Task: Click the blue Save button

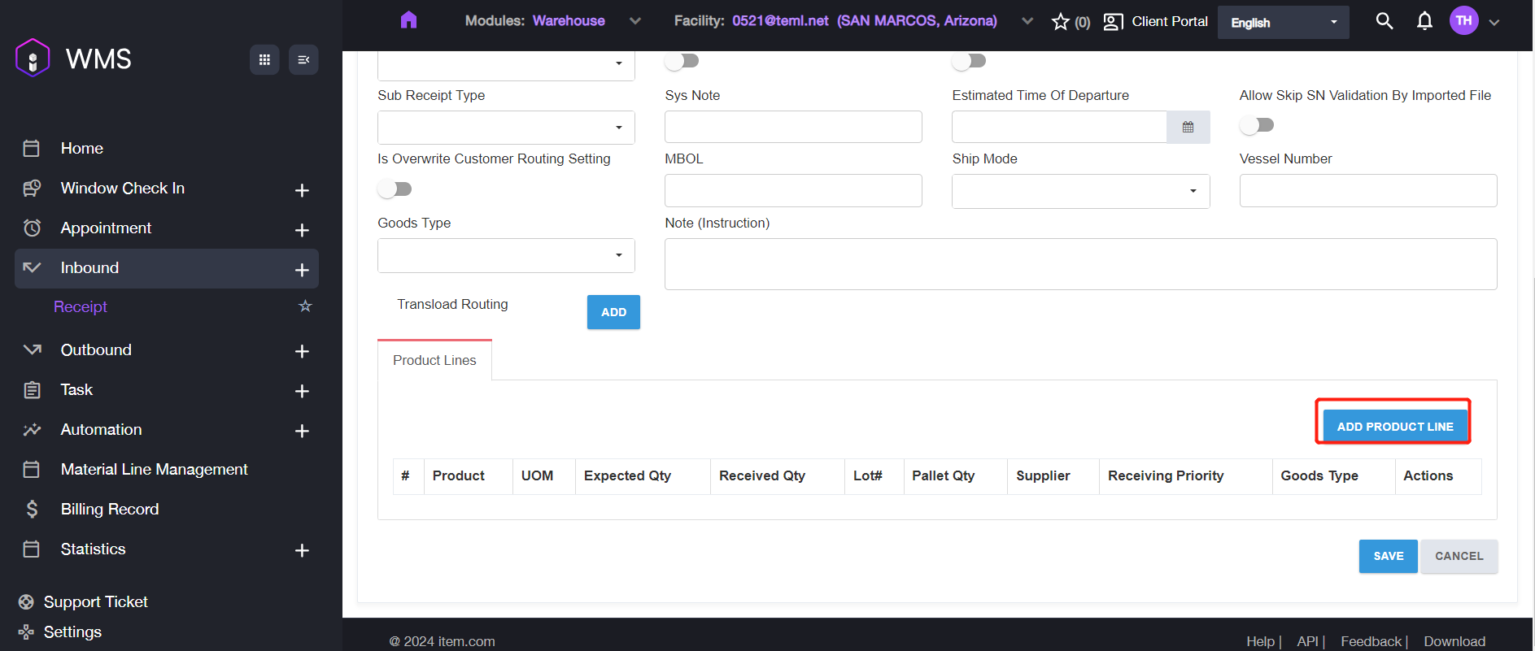Action: 1388,556
